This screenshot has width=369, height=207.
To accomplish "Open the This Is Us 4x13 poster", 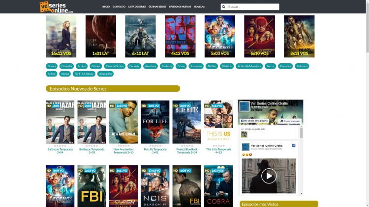I will coord(218,122).
